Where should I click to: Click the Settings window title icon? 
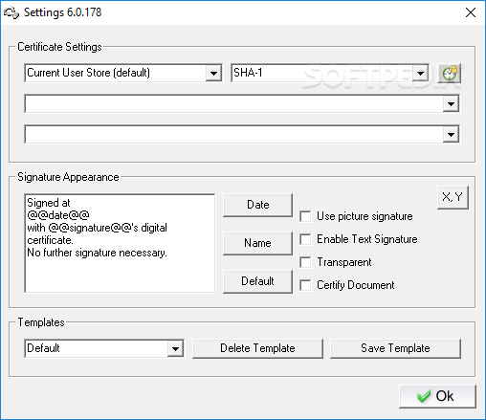[x=11, y=12]
